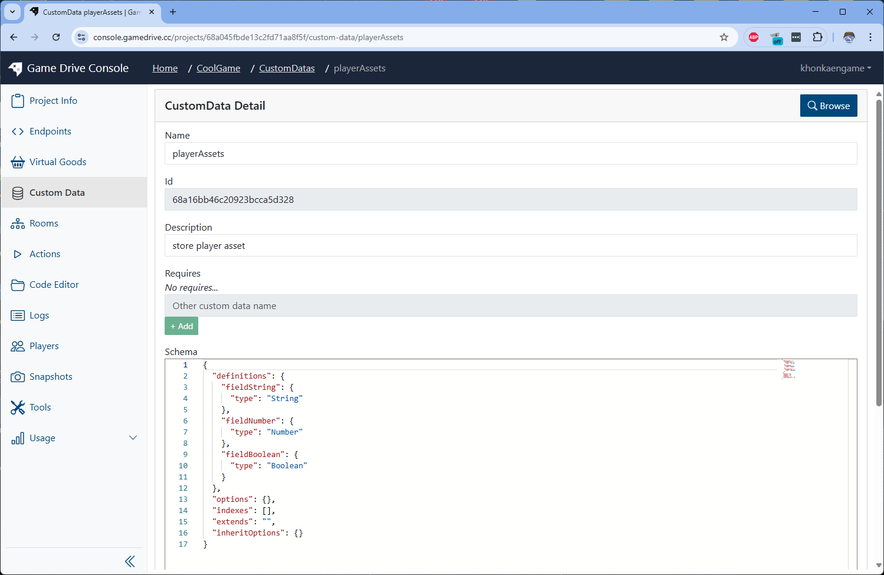Viewport: 884px width, 575px height.
Task: Click the Rooms network icon
Action: point(18,224)
